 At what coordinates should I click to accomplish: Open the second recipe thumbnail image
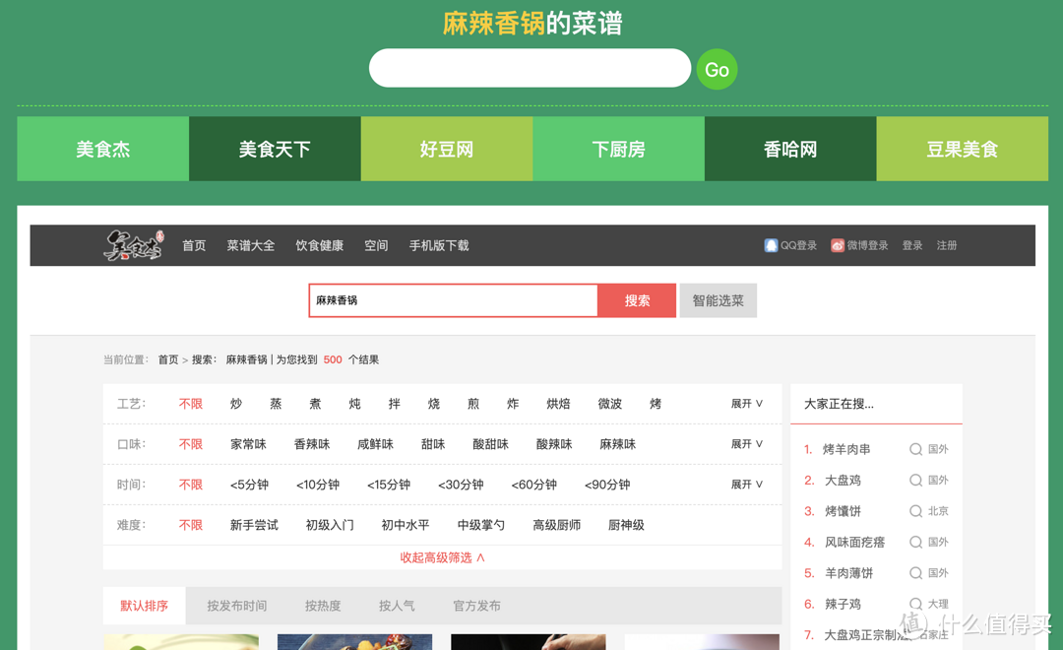click(354, 642)
